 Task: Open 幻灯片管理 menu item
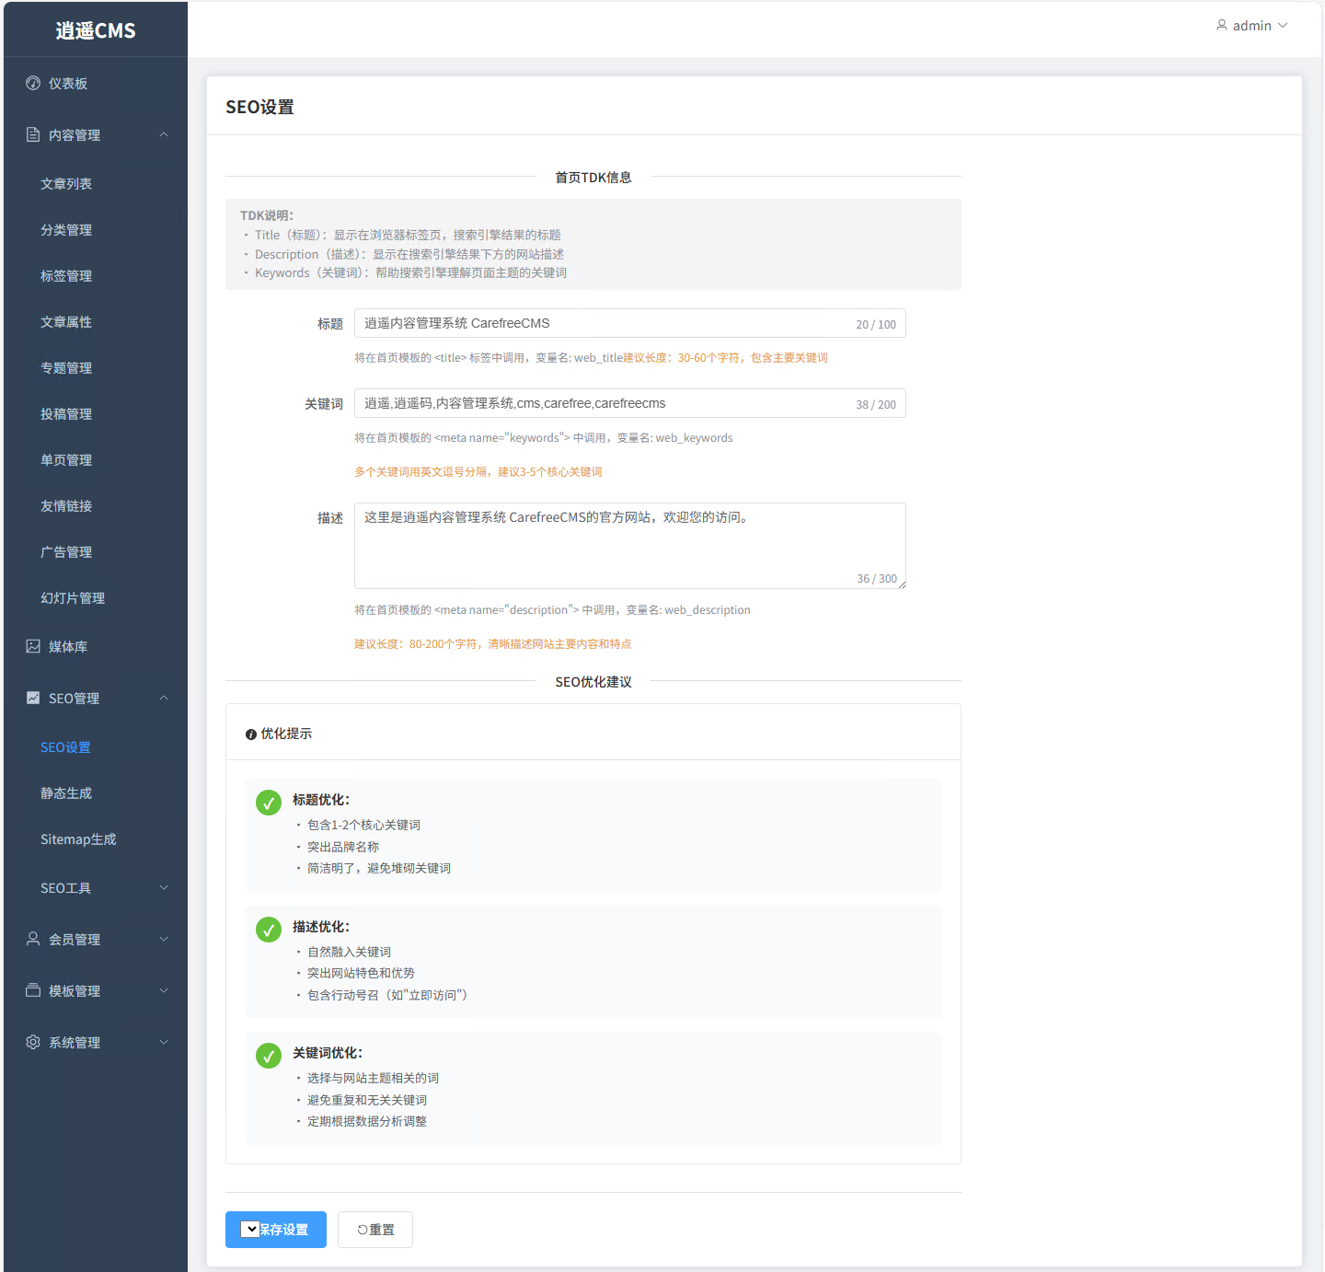pyautogui.click(x=96, y=598)
